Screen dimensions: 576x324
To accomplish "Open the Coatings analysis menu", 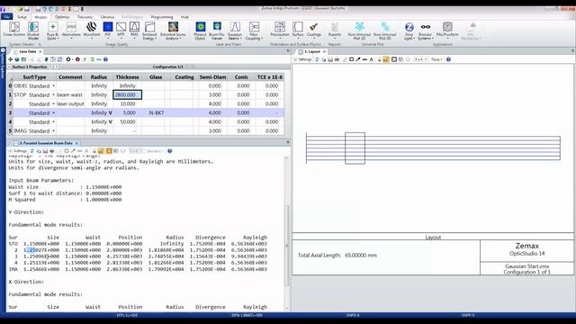I will tap(314, 30).
